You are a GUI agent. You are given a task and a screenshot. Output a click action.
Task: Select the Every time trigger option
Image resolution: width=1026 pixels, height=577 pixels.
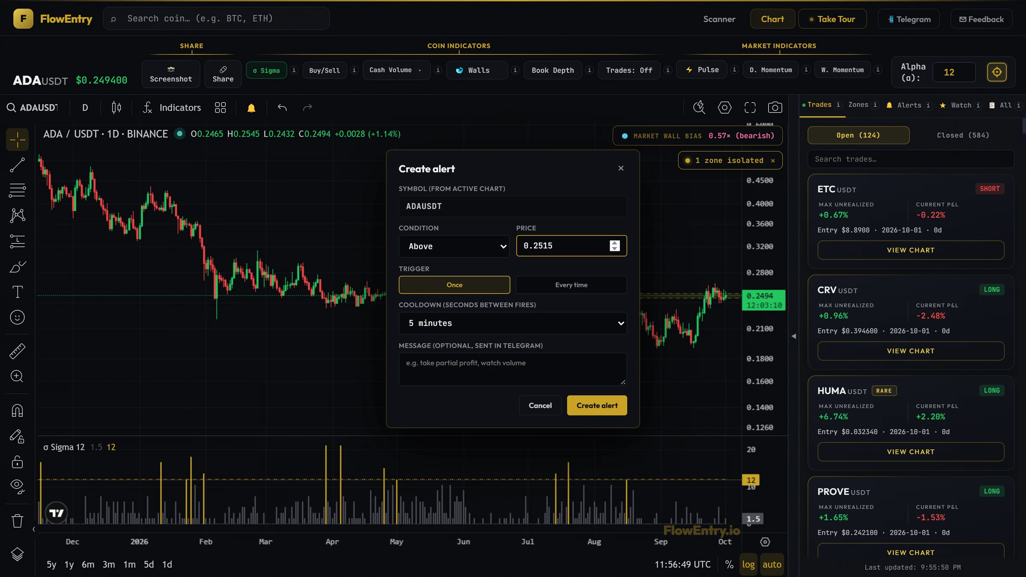click(571, 285)
